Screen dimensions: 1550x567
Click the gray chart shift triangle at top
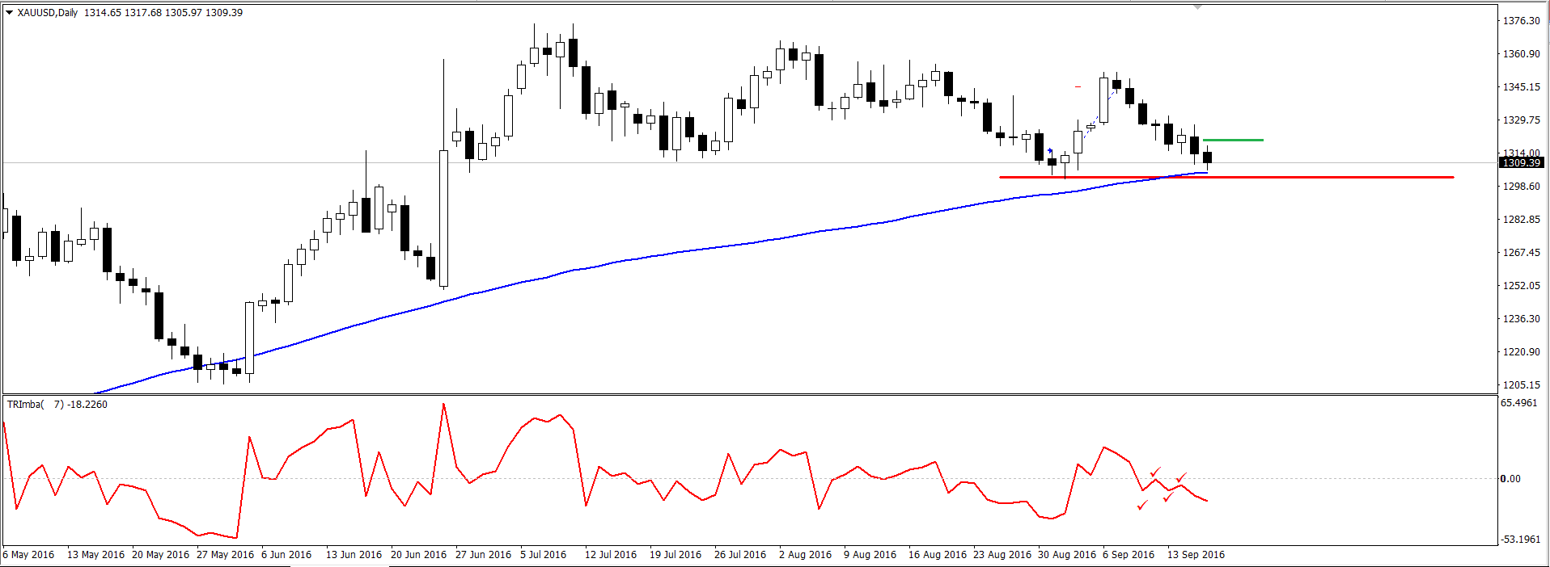click(x=1198, y=7)
